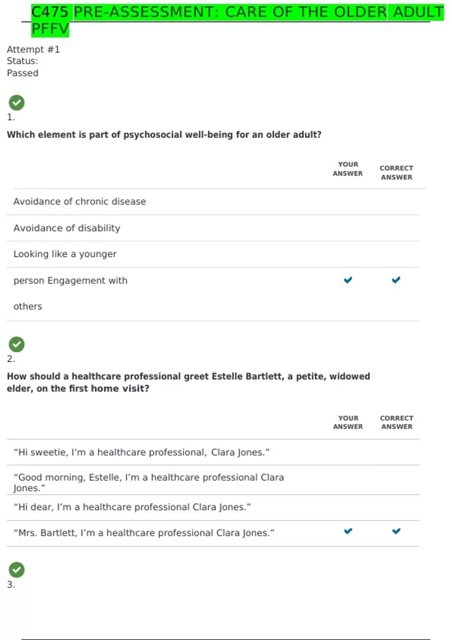Click the question 1 psychosocial well-being prompt
The height and width of the screenshot is (640, 452).
coord(164,134)
